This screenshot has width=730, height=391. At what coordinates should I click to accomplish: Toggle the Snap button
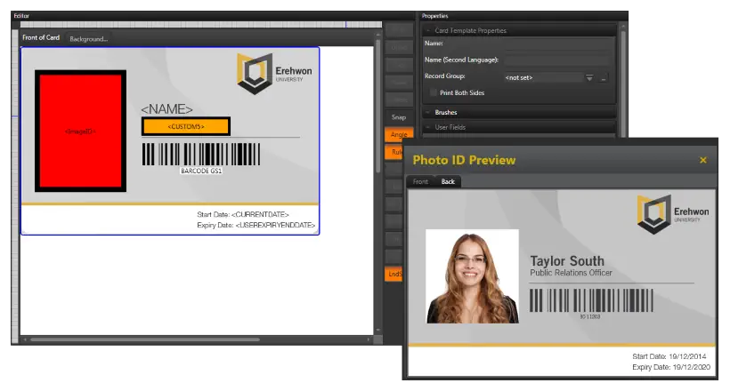[399, 117]
